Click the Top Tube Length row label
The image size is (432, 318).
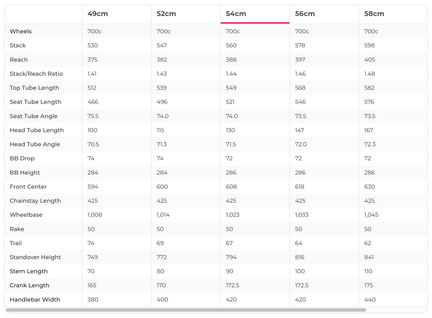(x=35, y=88)
